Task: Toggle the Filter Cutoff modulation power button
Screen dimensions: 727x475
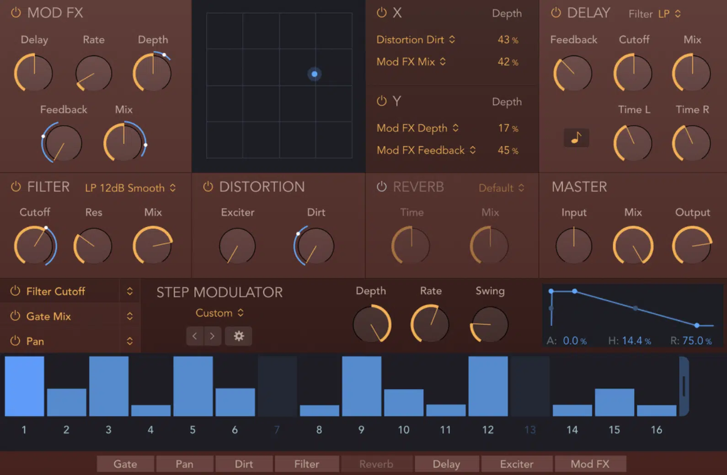Action: pos(15,291)
